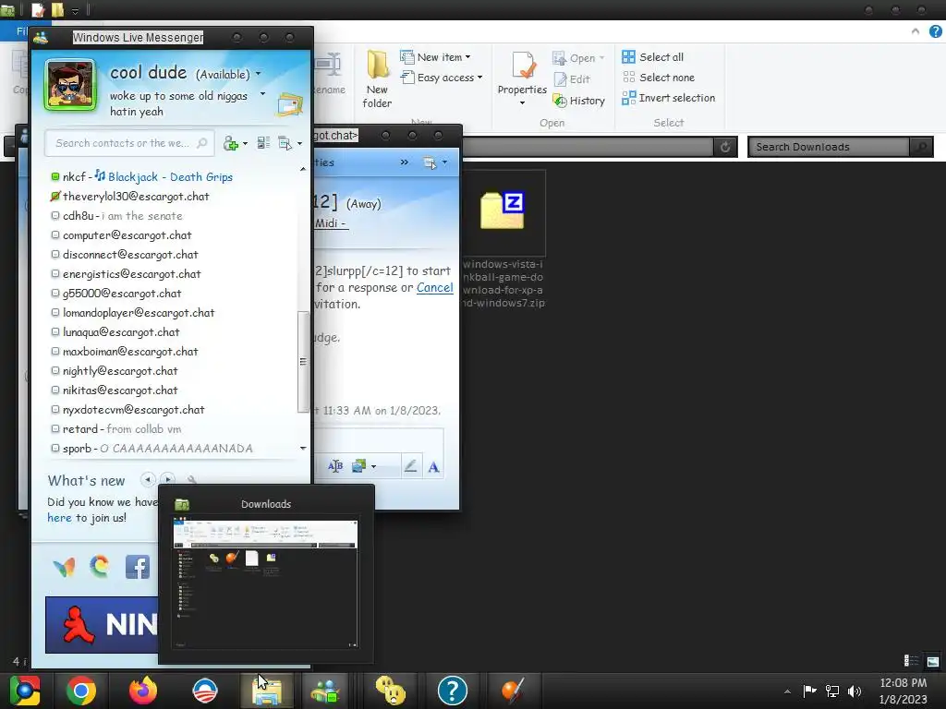Screen dimensions: 946x709
Task: Click the add contact icon in Messenger
Action: (230, 143)
